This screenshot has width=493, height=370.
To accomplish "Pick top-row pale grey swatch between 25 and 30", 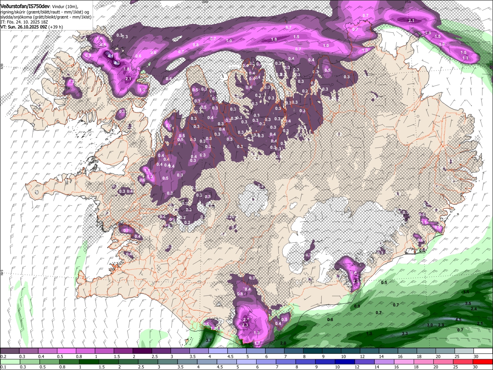I will pyautogui.click(x=464, y=351).
